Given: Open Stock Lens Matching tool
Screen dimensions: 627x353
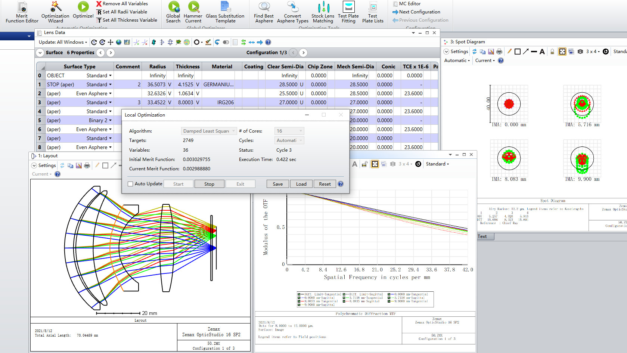Looking at the screenshot, I should point(323,12).
